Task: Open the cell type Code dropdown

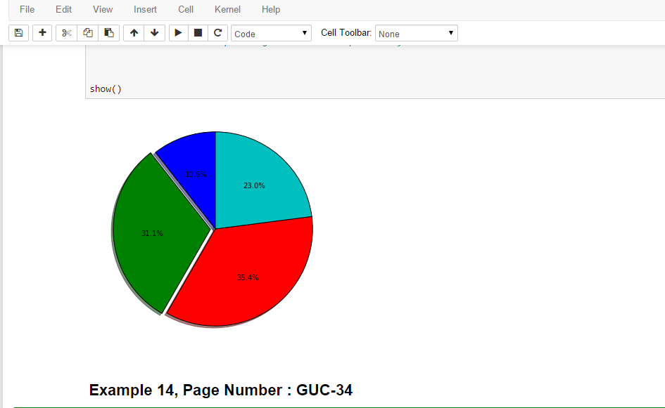Action: pyautogui.click(x=271, y=34)
